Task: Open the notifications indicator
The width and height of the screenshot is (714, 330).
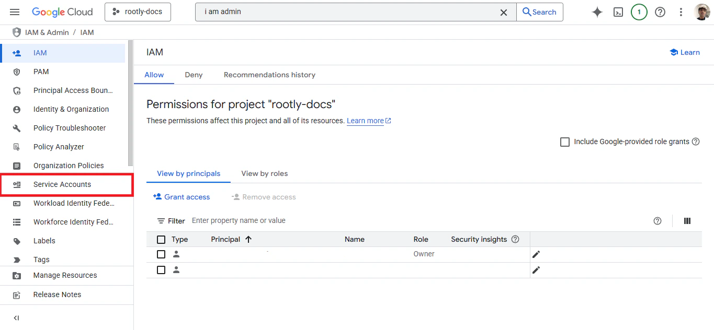Action: tap(639, 11)
